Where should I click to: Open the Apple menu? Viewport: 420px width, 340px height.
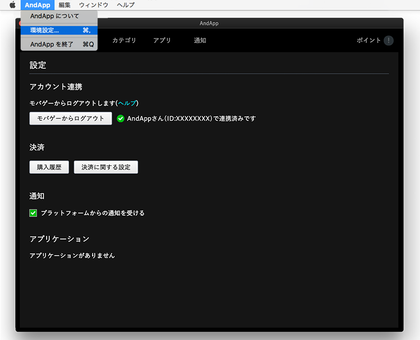point(13,5)
